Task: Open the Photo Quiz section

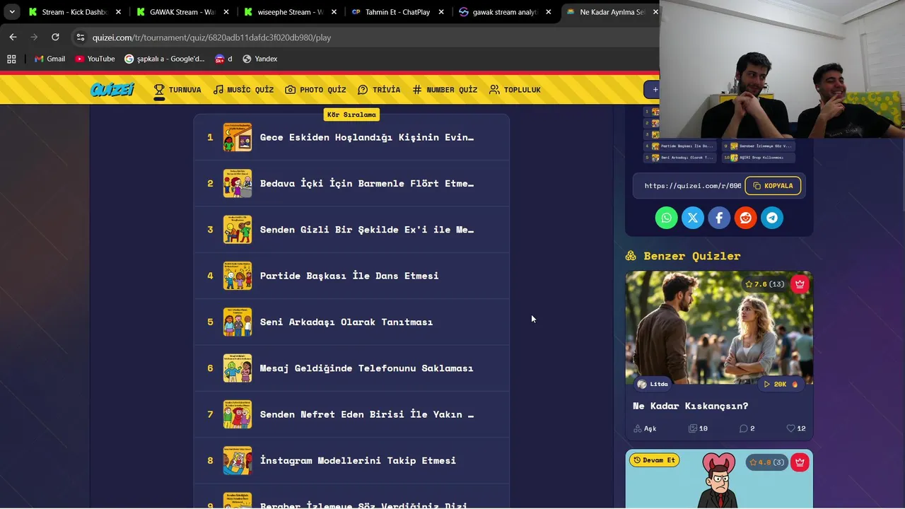Action: coord(315,90)
